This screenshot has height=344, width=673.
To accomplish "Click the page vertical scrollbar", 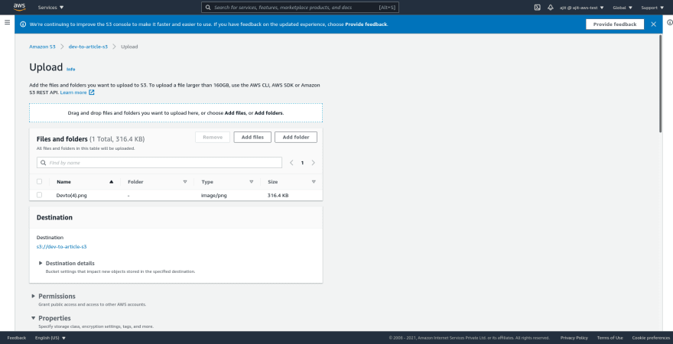I will (x=661, y=83).
